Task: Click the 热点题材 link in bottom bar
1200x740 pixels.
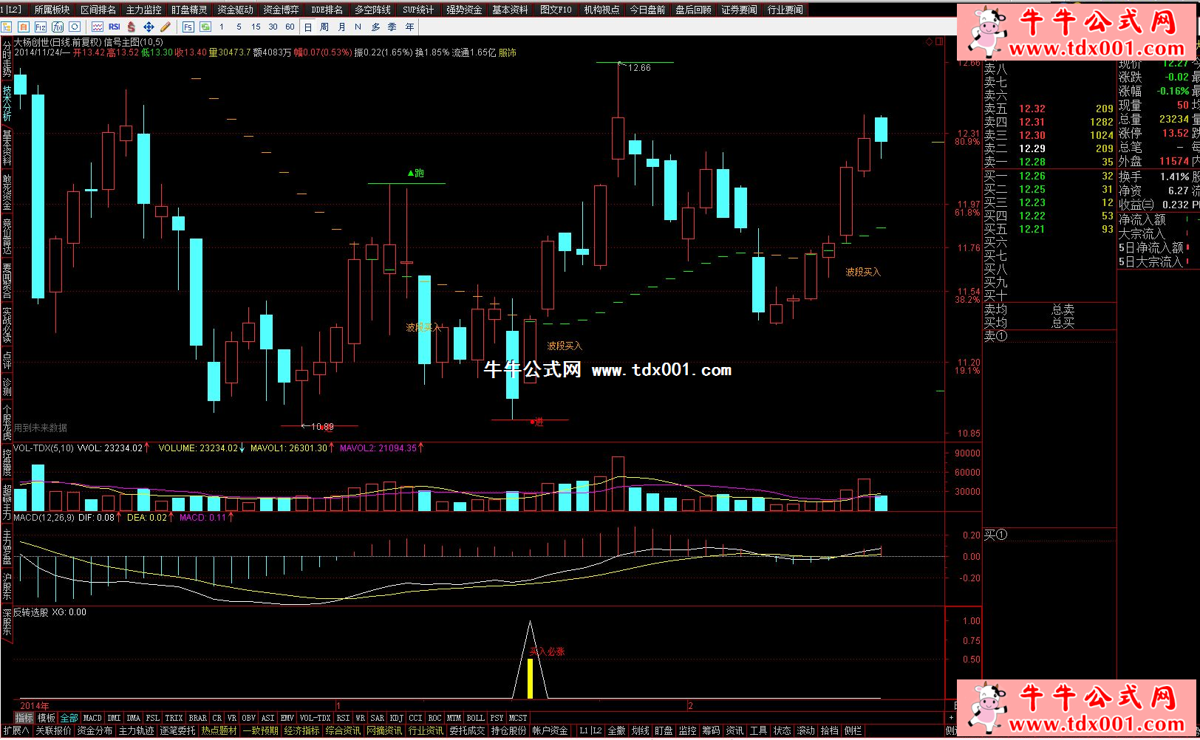Action: (x=219, y=730)
